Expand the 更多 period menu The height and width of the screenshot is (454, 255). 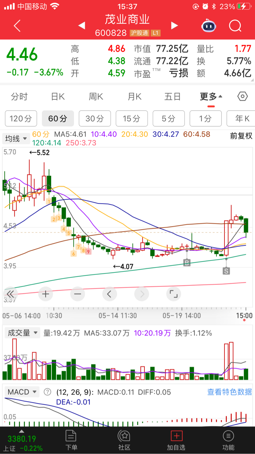(x=211, y=97)
